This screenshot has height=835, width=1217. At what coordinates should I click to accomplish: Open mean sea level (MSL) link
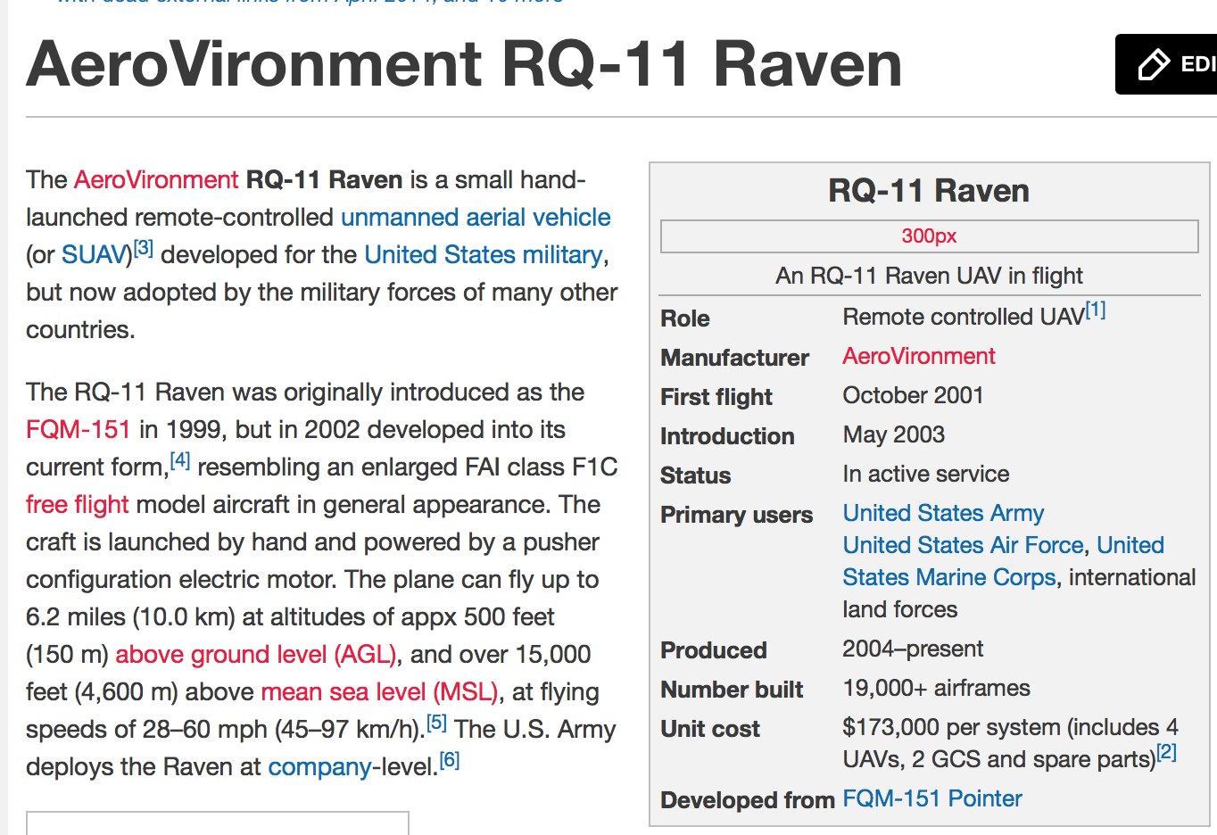(379, 692)
